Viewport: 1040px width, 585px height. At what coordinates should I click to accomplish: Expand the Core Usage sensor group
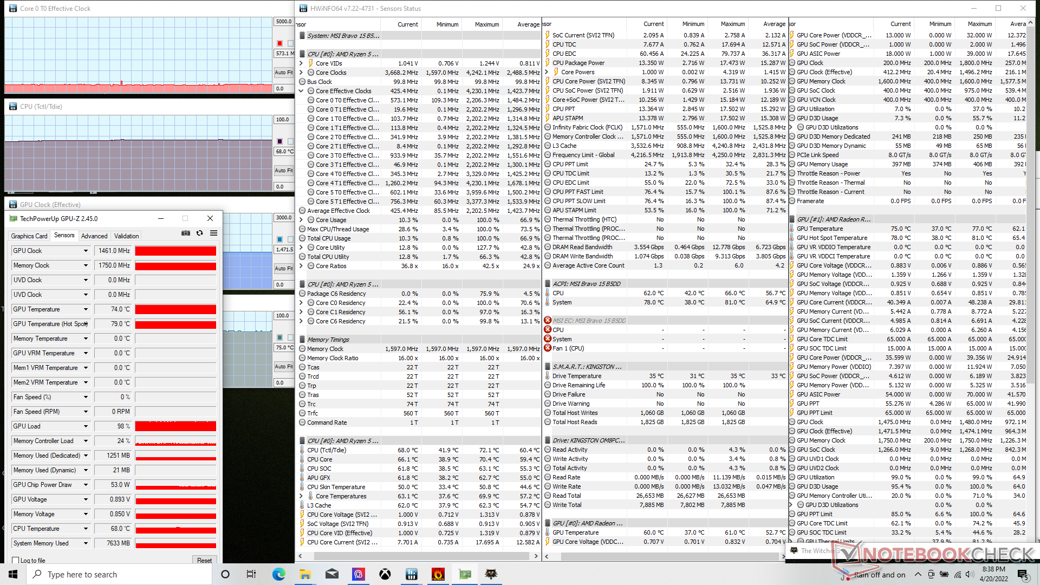click(x=301, y=220)
